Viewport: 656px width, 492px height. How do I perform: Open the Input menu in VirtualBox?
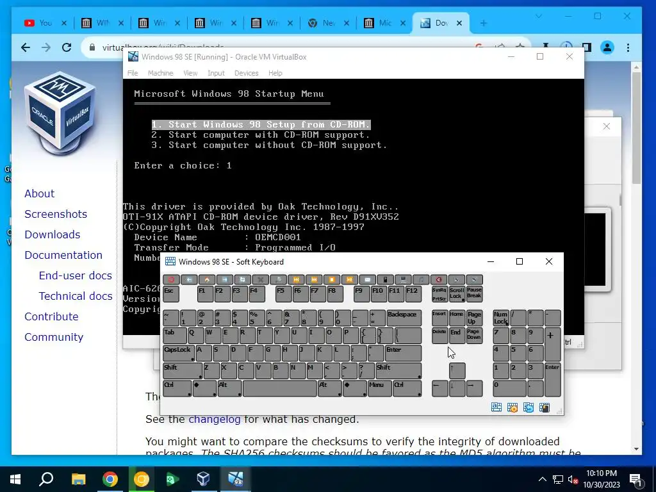click(216, 73)
